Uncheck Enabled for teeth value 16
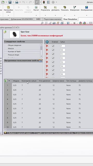The image size is (93, 166). coord(53,74)
